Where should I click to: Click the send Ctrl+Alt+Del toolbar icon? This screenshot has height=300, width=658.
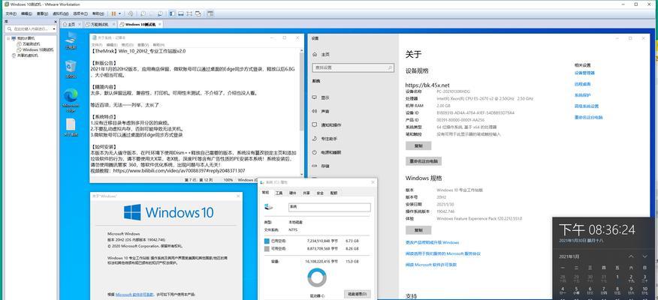pos(131,13)
